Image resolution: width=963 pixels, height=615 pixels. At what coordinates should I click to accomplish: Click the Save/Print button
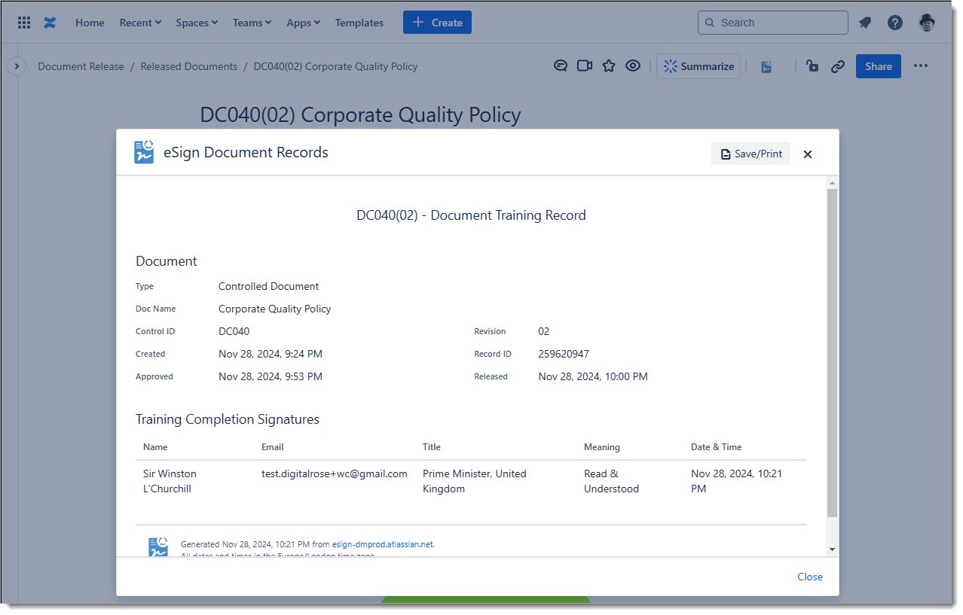point(751,154)
